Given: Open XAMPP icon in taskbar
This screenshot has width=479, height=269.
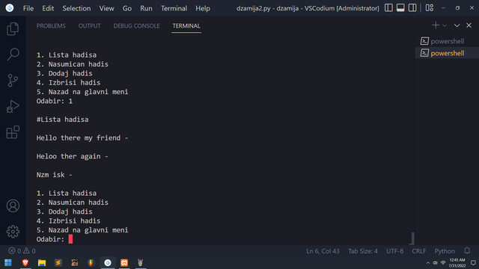Looking at the screenshot, I should pos(124,262).
